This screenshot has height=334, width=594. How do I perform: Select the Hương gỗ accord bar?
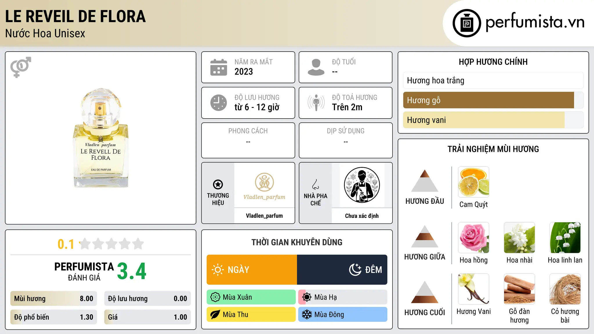click(493, 100)
